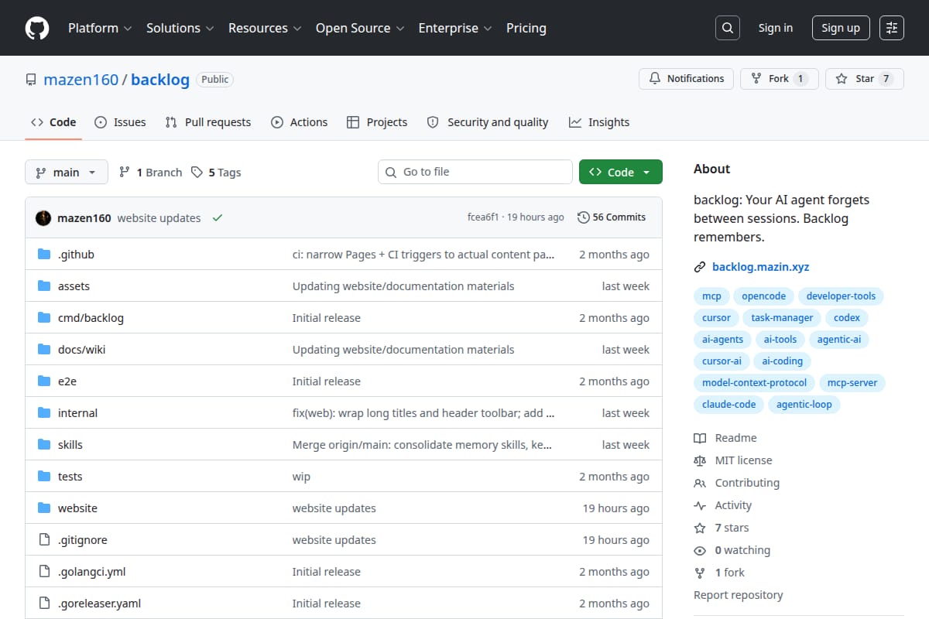Image resolution: width=929 pixels, height=619 pixels.
Task: Go to the GitHub homepage logo
Action: click(x=37, y=28)
